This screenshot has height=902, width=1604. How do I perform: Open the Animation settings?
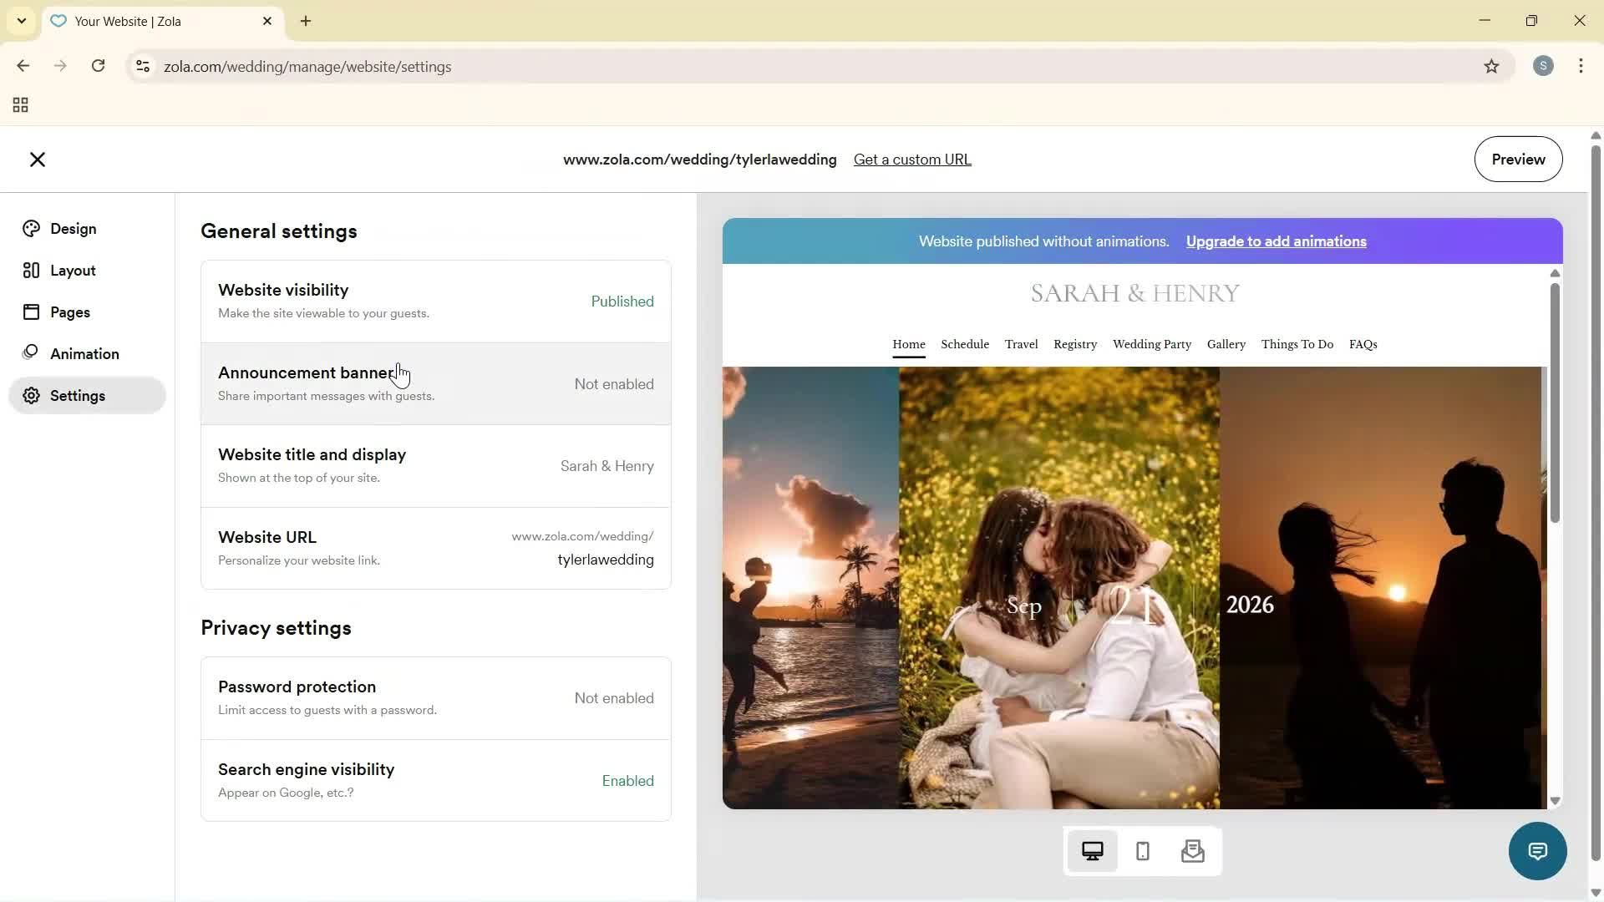[85, 353]
